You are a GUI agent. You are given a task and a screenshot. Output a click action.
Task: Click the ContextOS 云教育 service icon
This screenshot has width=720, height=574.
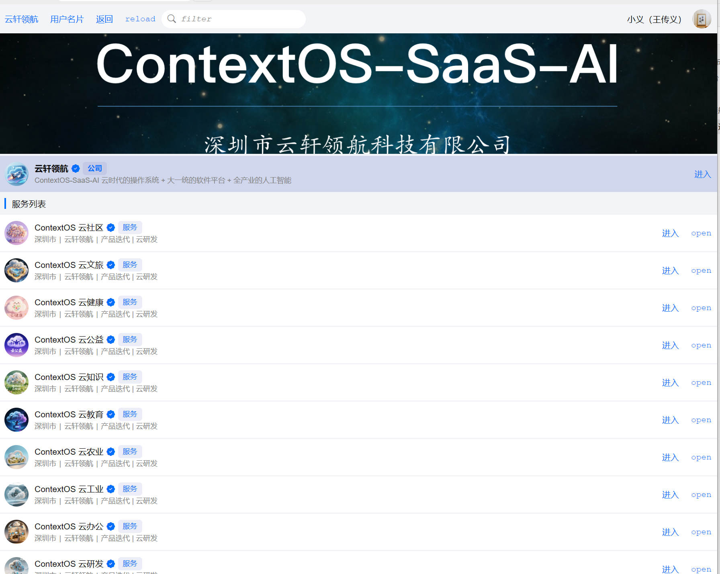click(x=16, y=420)
